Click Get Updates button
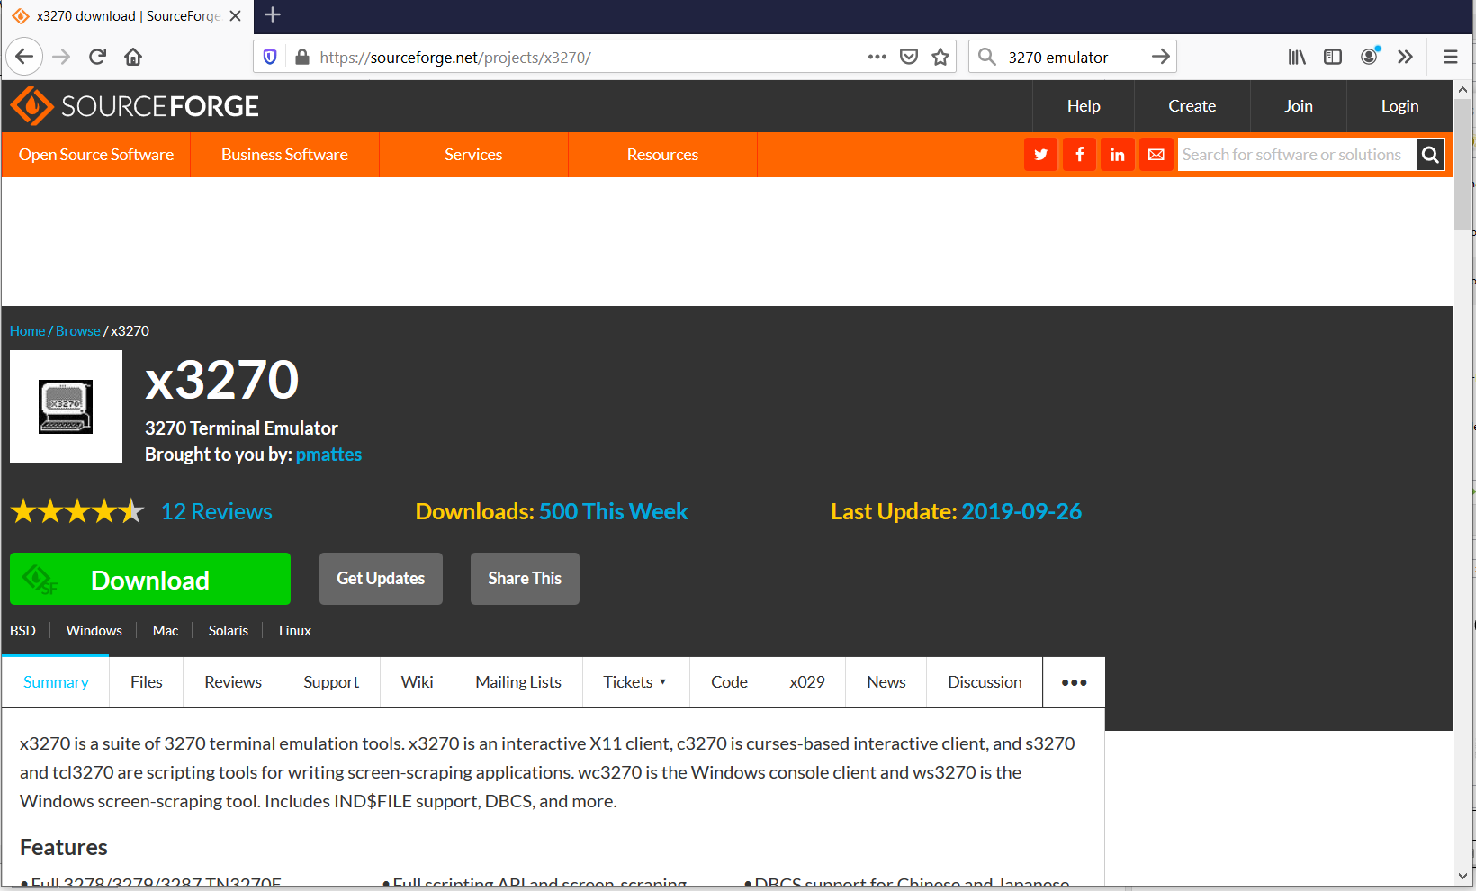 (x=381, y=579)
